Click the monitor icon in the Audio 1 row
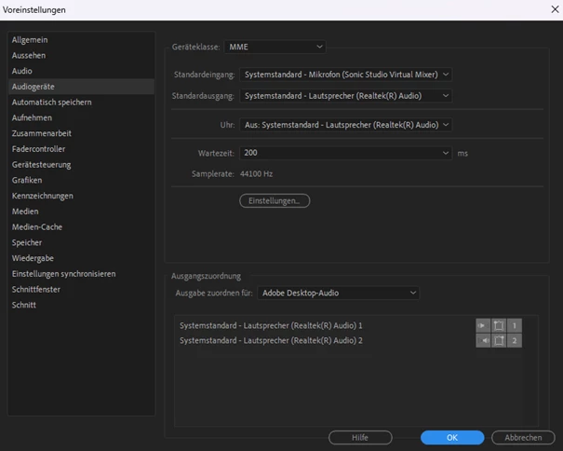The width and height of the screenshot is (563, 451). 499,326
